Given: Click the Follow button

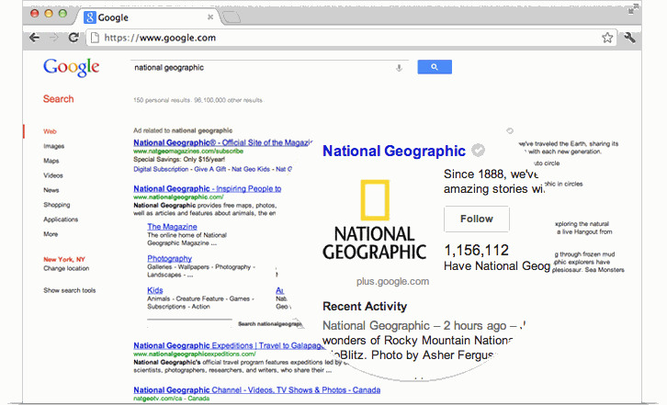Looking at the screenshot, I should tap(477, 219).
